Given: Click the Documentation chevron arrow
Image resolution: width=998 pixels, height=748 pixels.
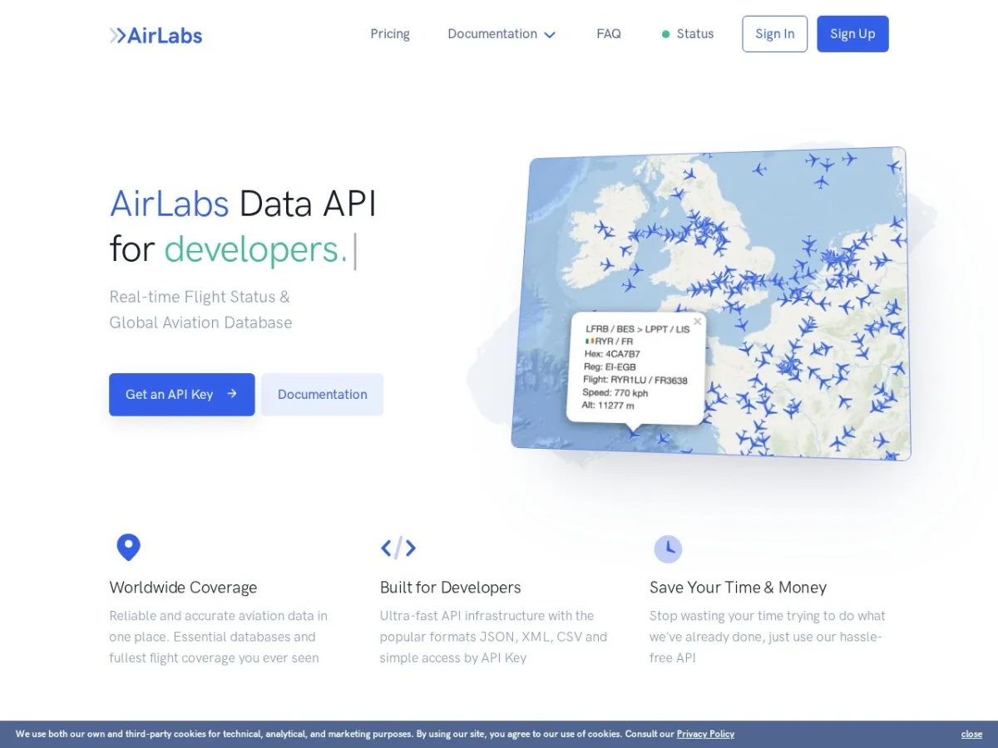Looking at the screenshot, I should (549, 35).
